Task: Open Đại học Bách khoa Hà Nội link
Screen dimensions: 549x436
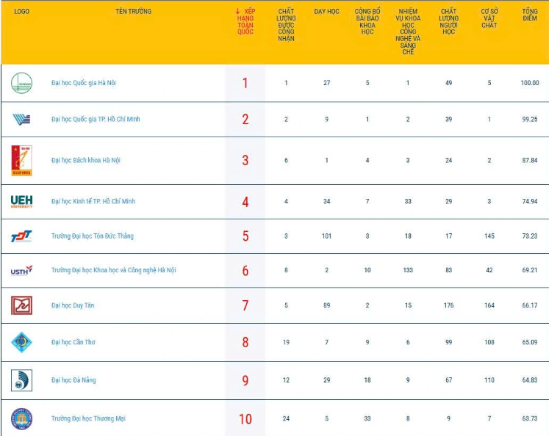Action: (86, 160)
